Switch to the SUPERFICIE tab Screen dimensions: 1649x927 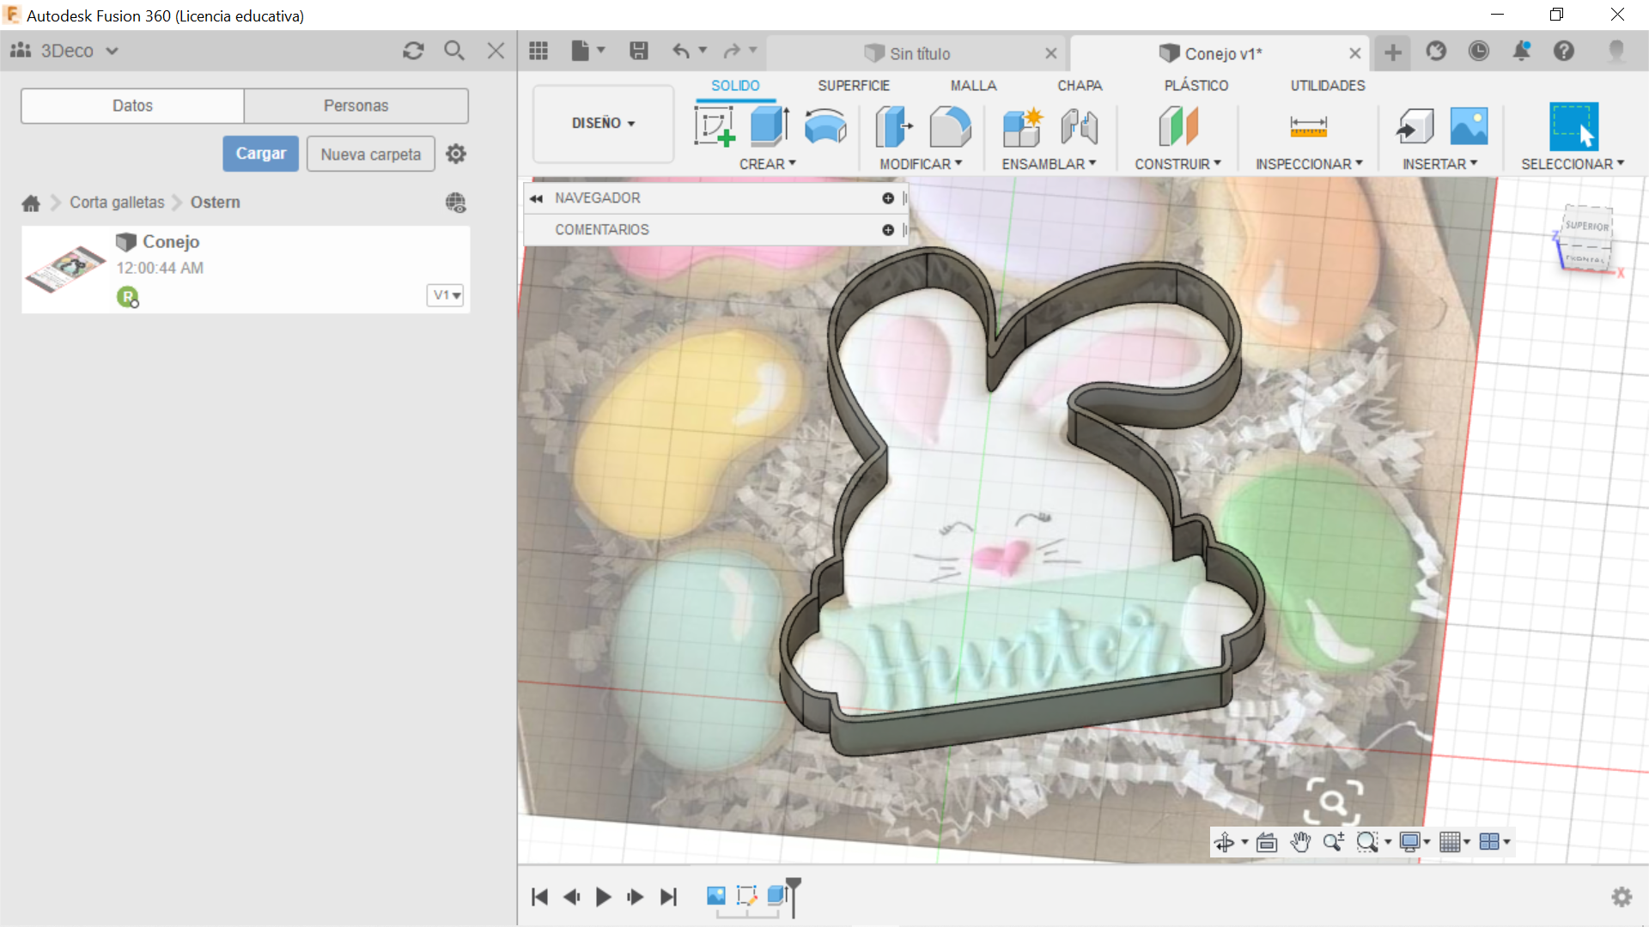[x=853, y=86]
